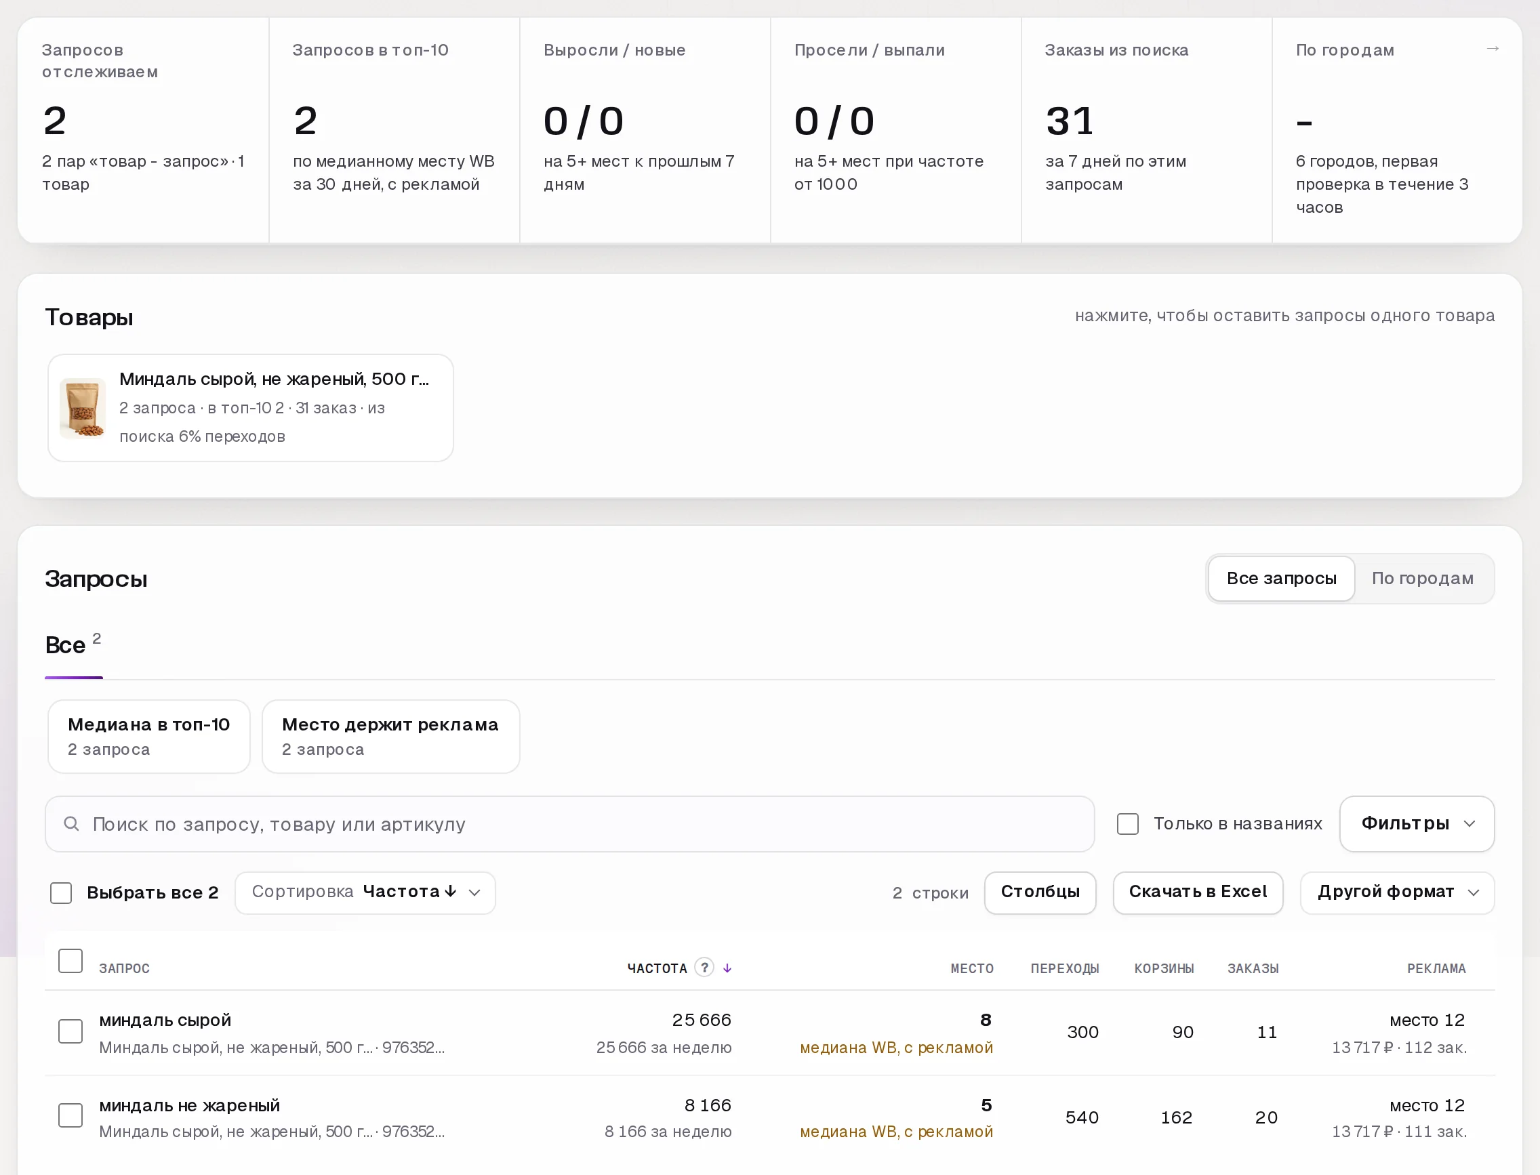Viewport: 1540px width, 1175px height.
Task: Sort by the Место column header
Action: point(972,969)
